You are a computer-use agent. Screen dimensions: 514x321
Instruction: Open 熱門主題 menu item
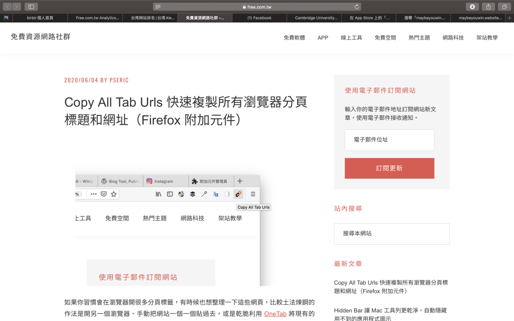(419, 38)
